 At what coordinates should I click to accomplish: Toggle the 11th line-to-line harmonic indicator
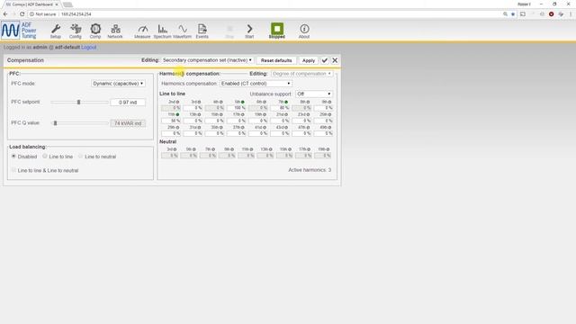point(178,114)
